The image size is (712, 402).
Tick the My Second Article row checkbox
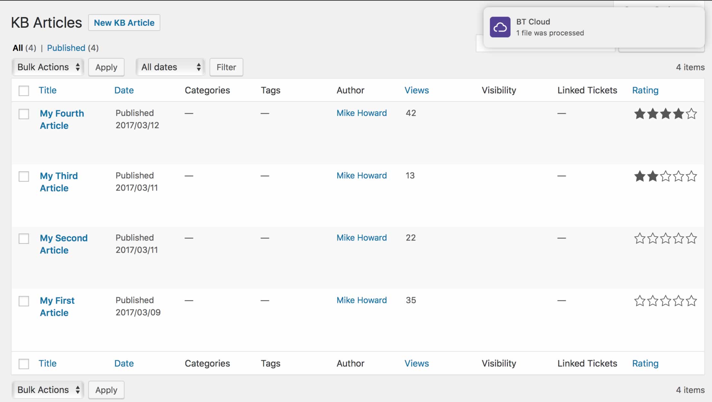[24, 239]
